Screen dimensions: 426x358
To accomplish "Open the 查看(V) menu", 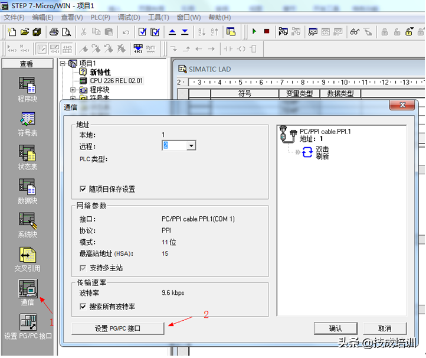I will click(72, 17).
